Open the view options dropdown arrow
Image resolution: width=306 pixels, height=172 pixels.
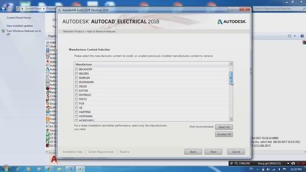click(295, 36)
